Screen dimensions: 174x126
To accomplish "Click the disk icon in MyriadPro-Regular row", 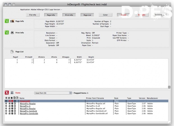I will [6, 109].
